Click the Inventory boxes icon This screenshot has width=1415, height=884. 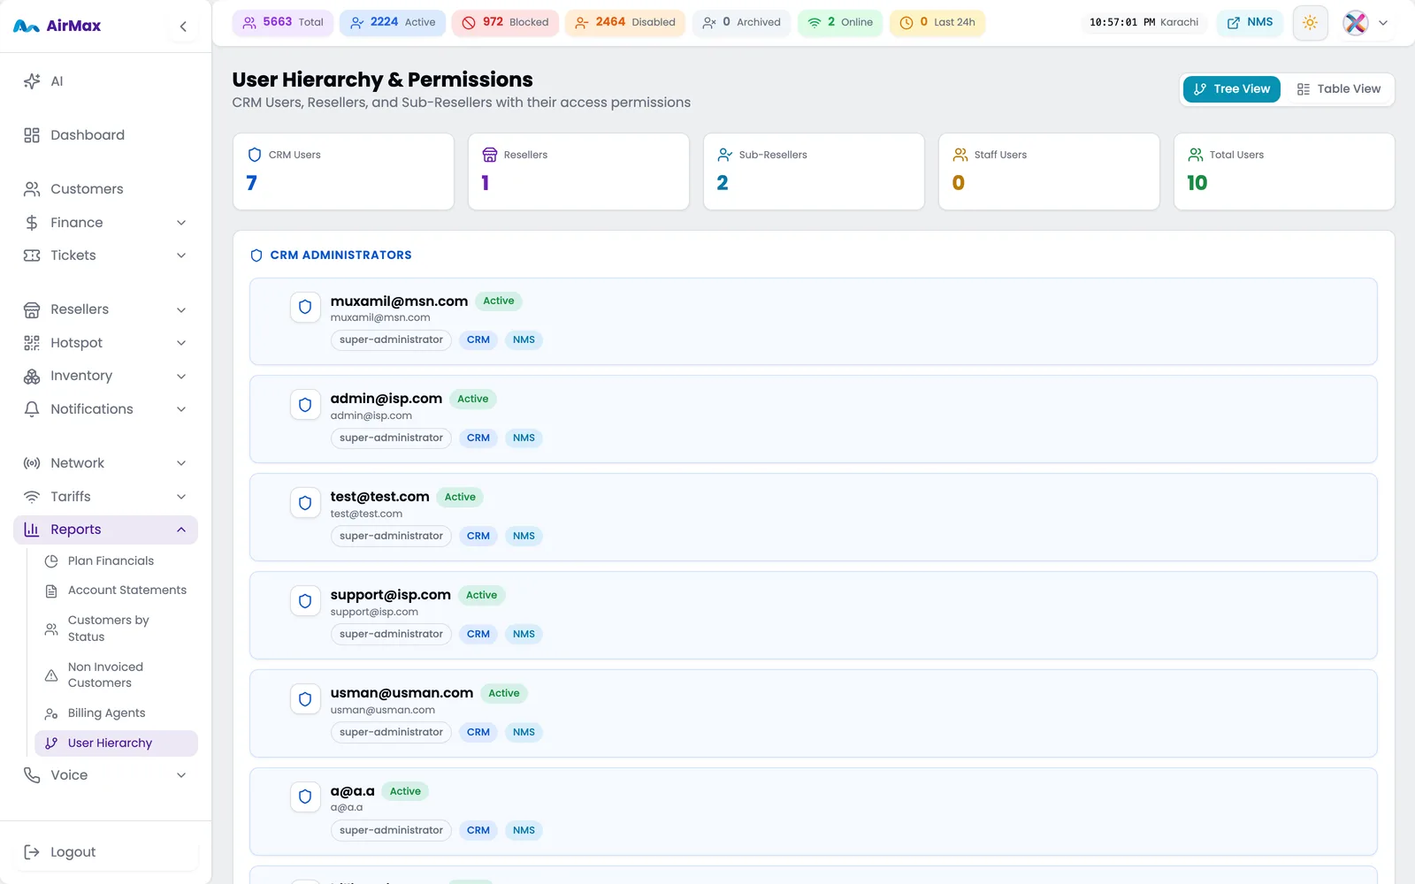point(32,376)
